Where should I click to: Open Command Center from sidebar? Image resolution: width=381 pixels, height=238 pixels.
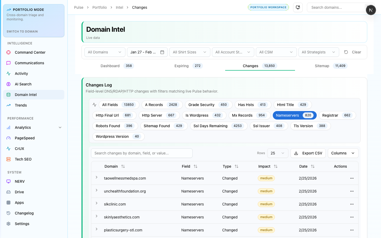click(30, 52)
